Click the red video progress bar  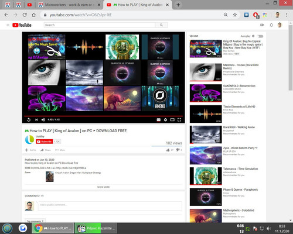coord(103,116)
